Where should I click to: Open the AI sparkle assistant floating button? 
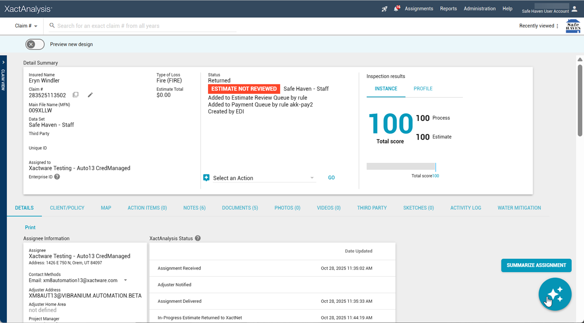coord(555,294)
